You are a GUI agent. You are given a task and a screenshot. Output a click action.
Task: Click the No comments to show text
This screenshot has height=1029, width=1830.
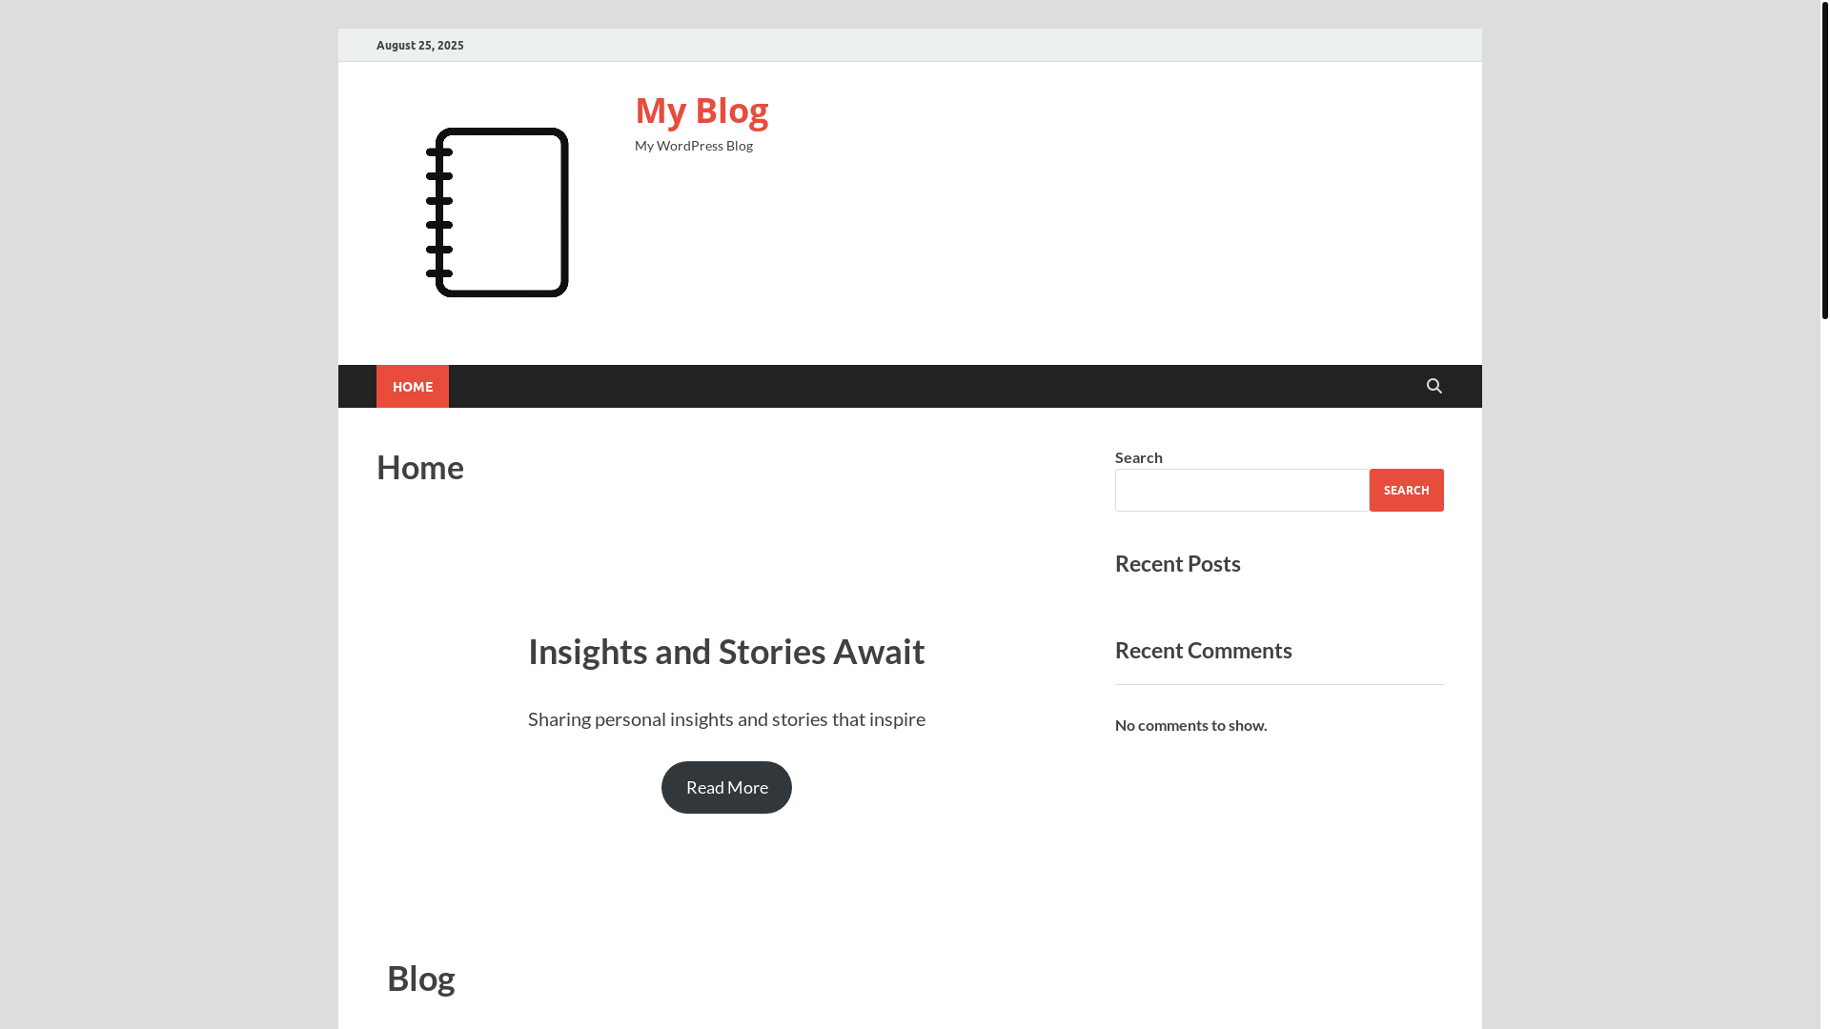pos(1190,725)
